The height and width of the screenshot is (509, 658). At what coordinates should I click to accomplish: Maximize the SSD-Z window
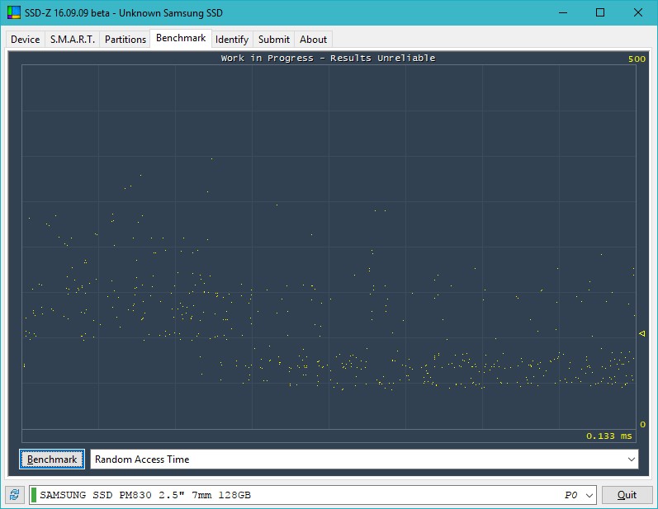coord(600,12)
